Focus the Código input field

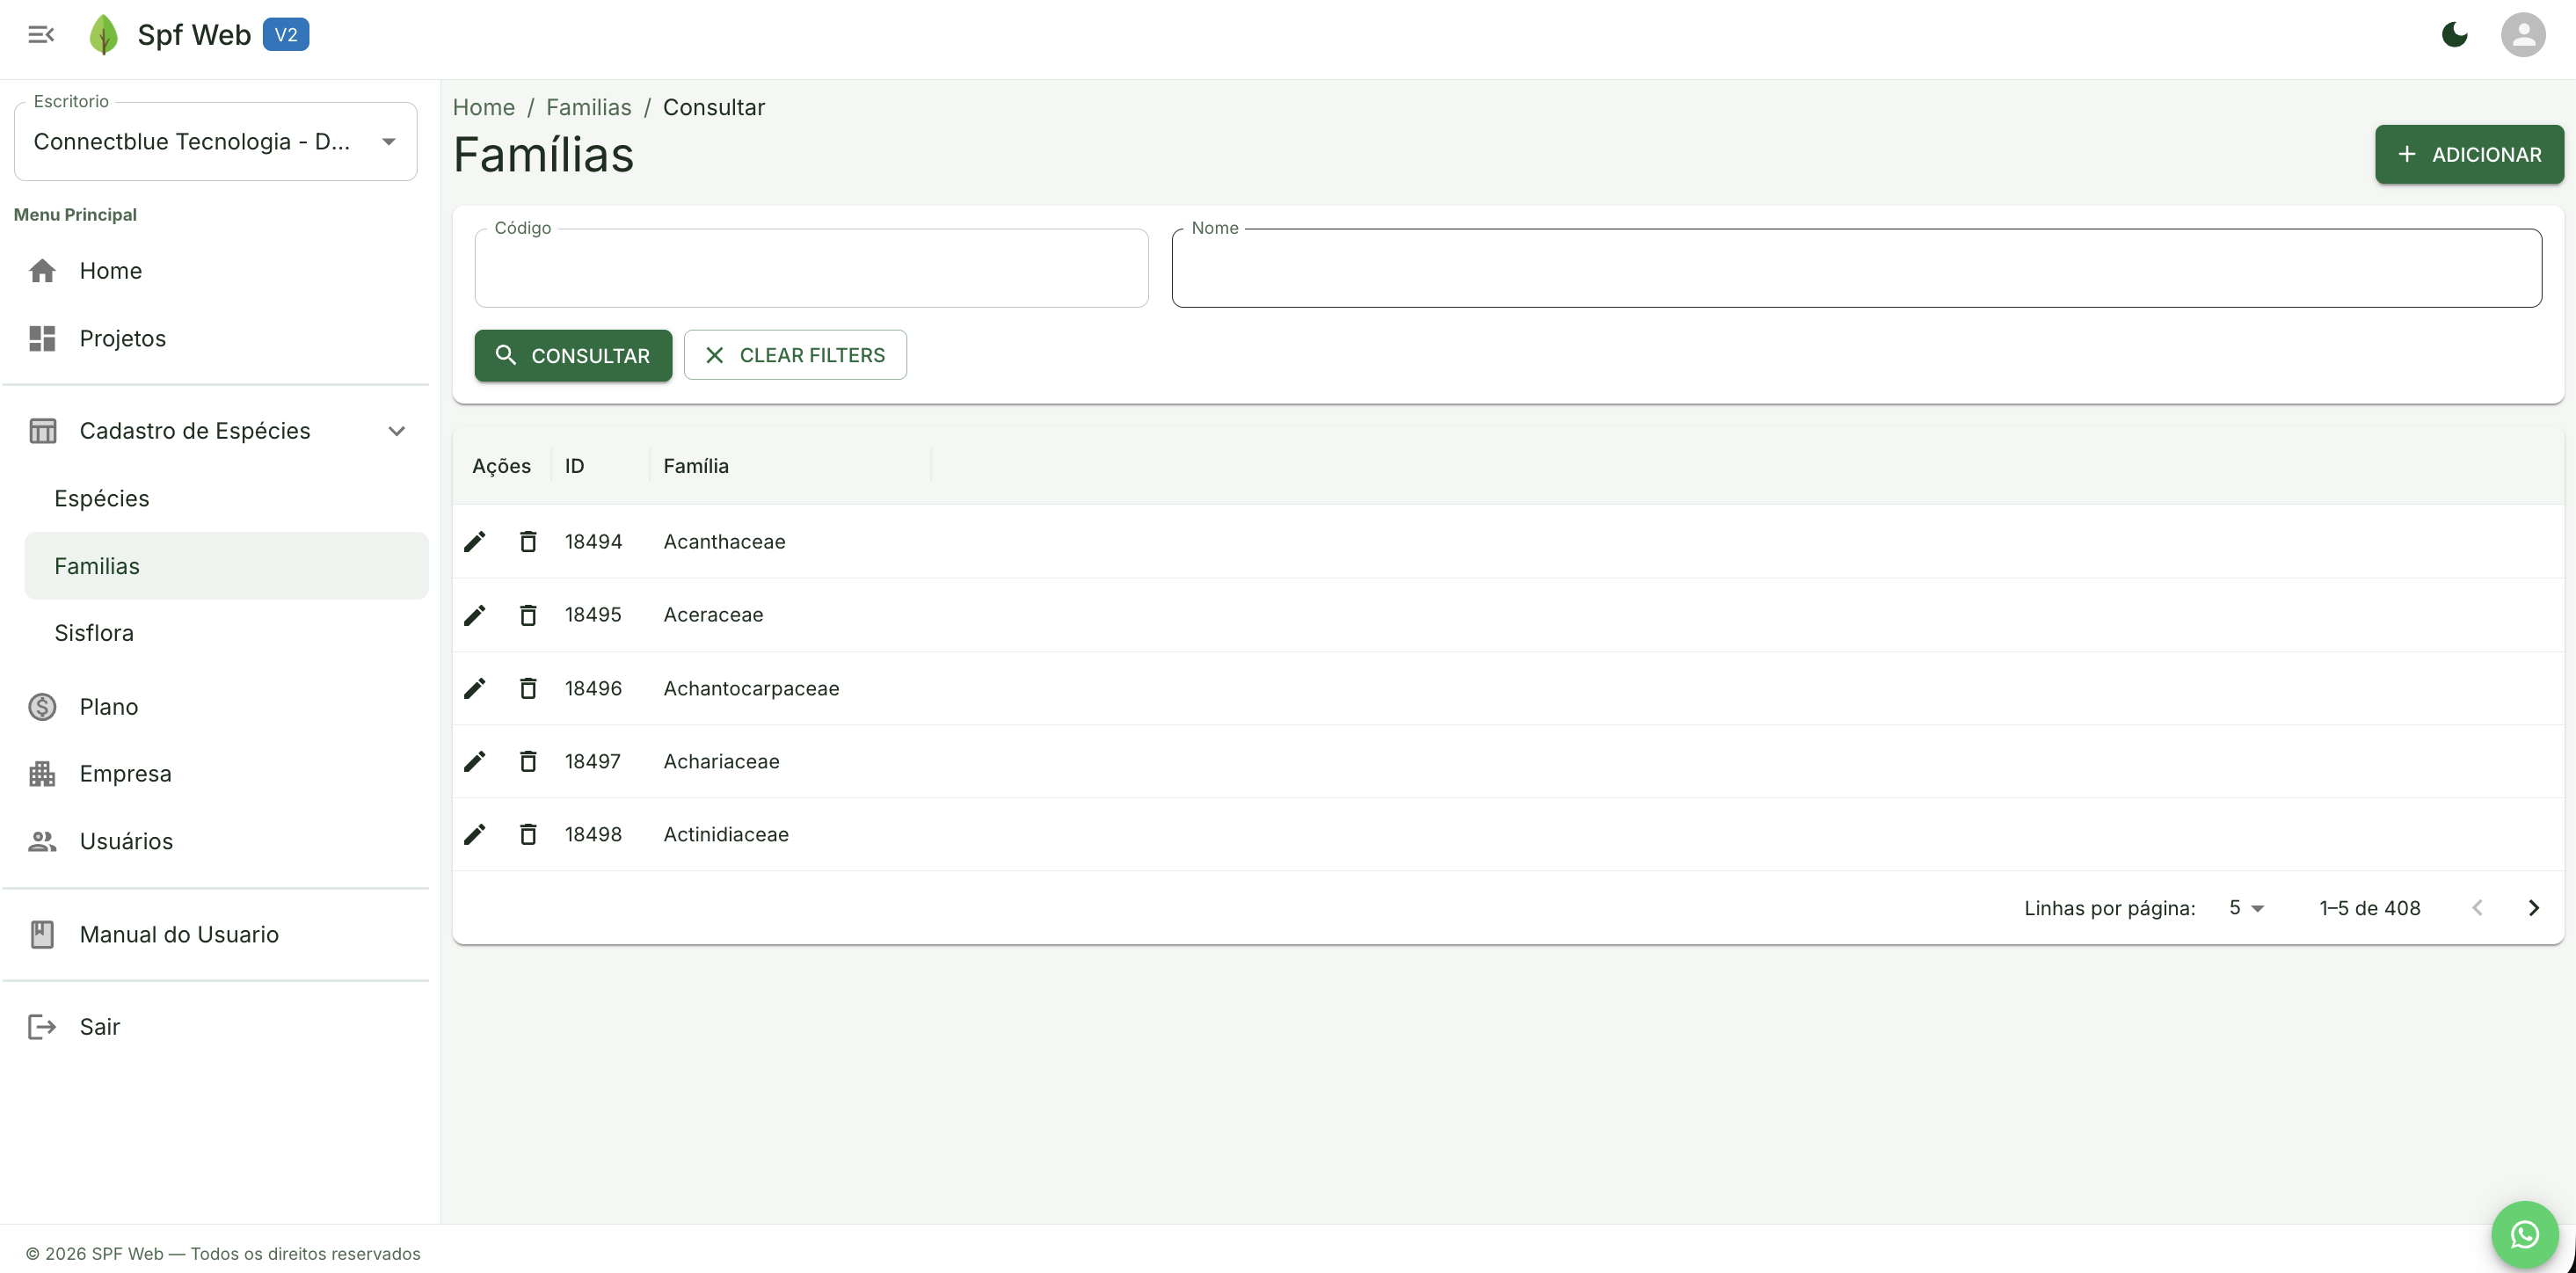(x=811, y=268)
